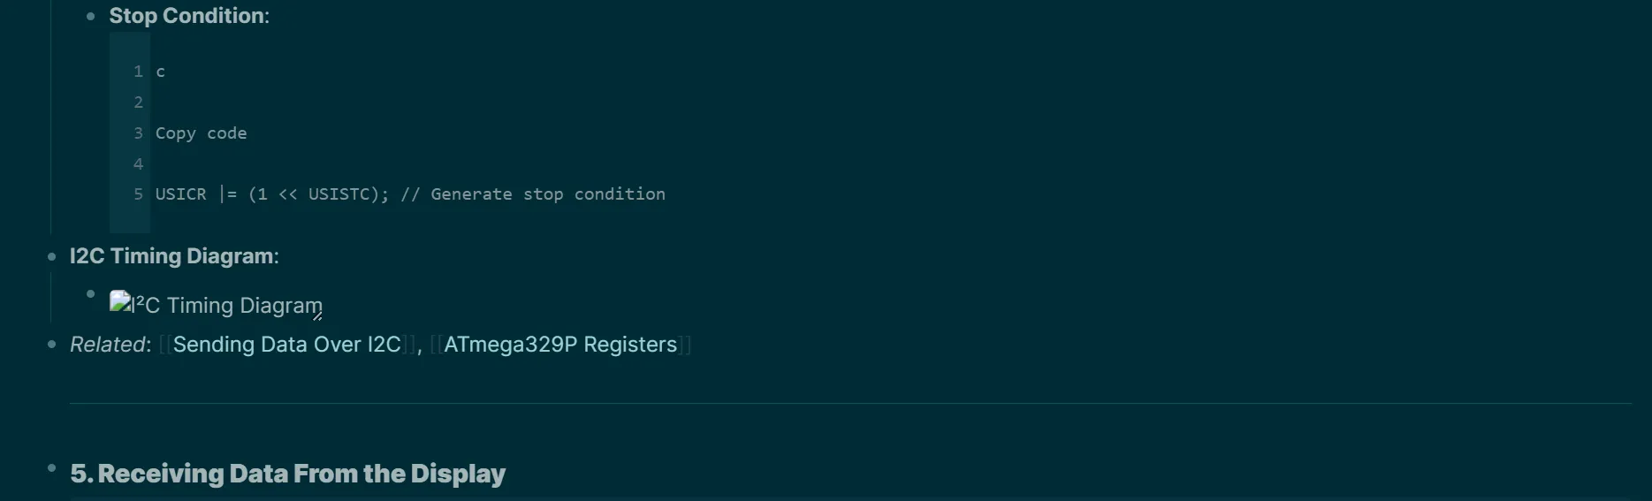Select line number 2 in code gutter
Screen dimensions: 1652x501
tap(138, 102)
